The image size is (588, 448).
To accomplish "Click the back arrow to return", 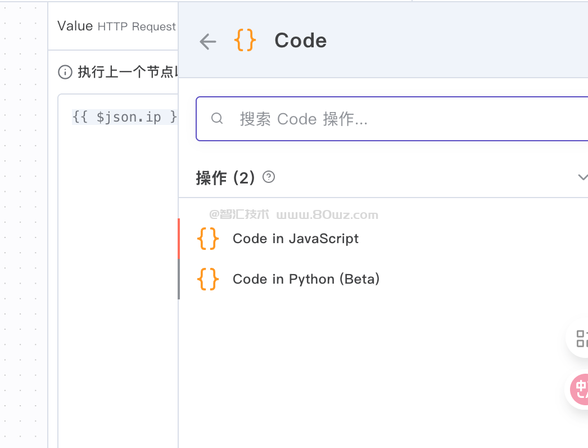I will coord(207,41).
